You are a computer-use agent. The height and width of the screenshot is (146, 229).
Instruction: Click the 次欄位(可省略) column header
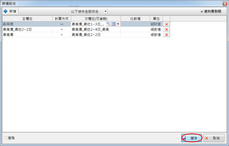[96, 18]
